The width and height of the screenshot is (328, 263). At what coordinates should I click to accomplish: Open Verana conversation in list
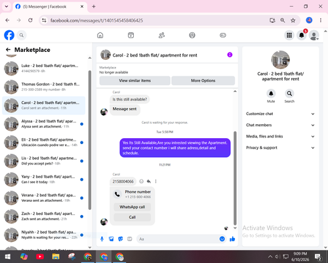pyautogui.click(x=44, y=198)
